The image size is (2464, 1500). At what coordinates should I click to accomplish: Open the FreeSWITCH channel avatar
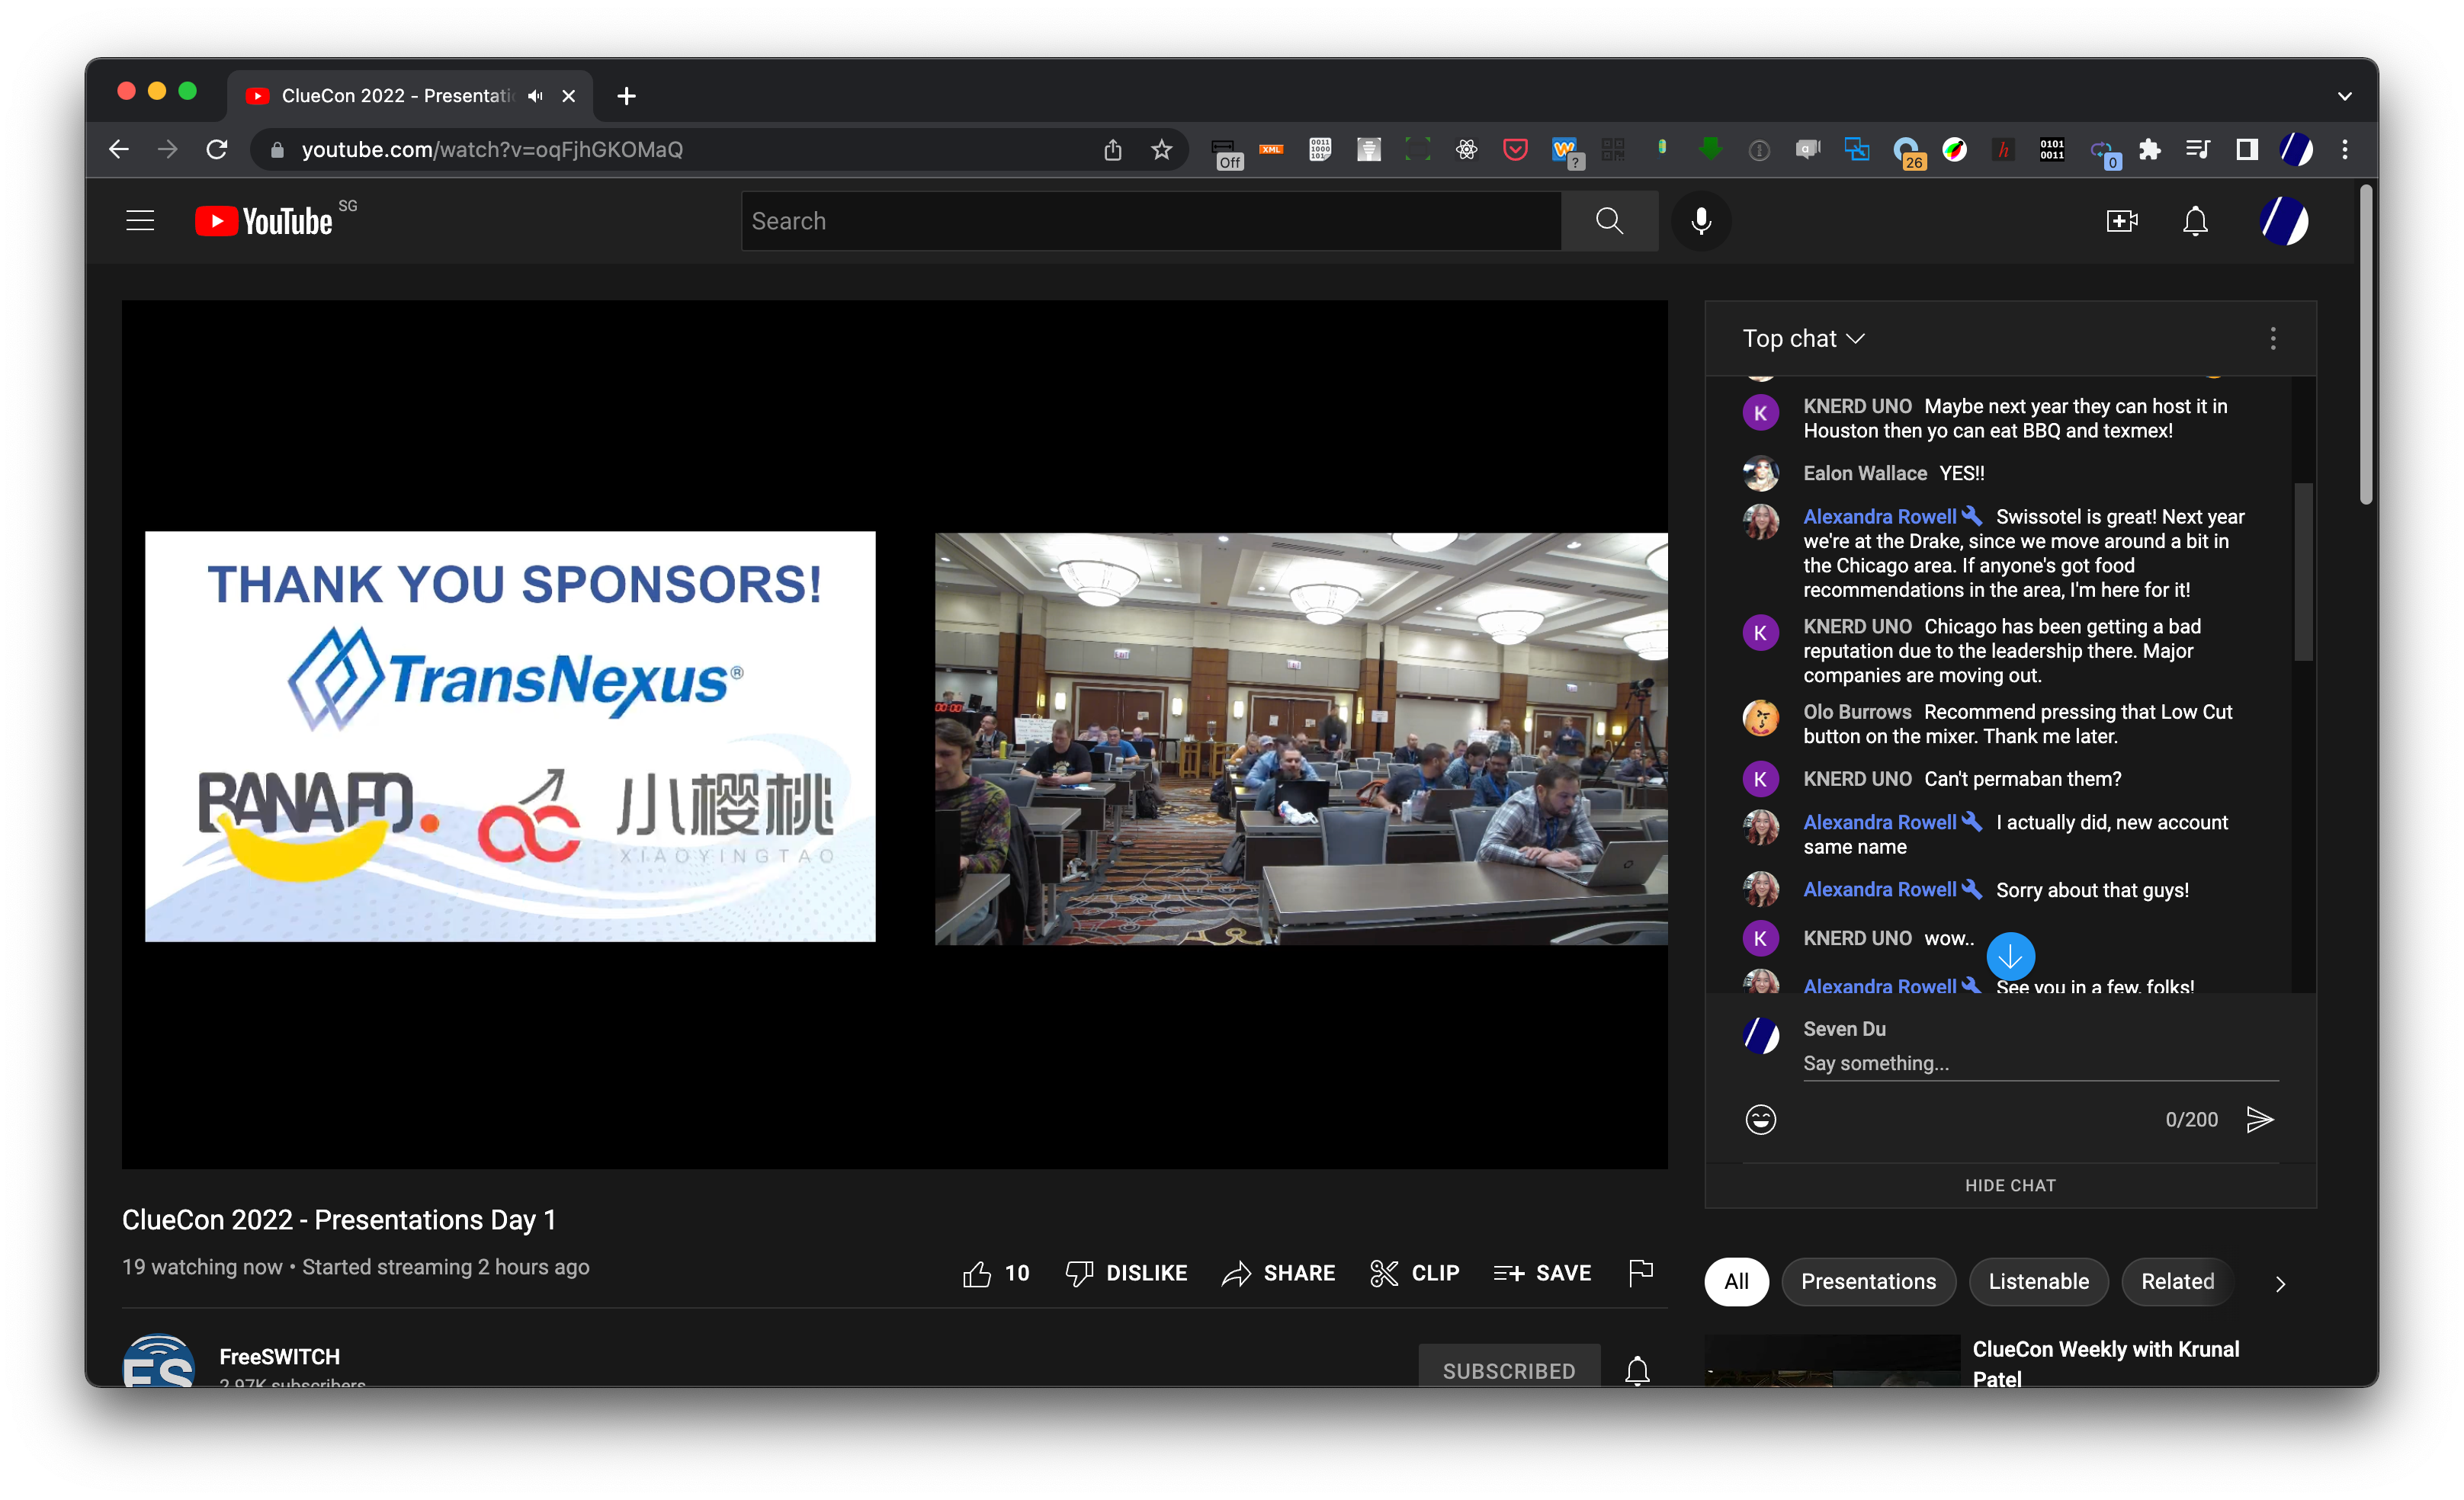click(x=158, y=1361)
